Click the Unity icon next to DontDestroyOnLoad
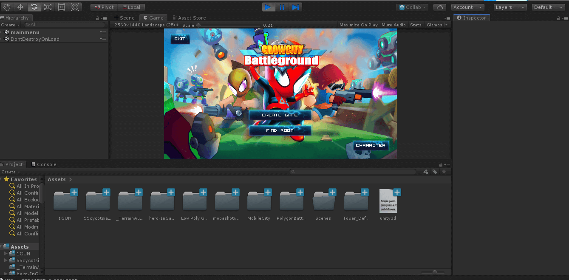Viewport: 569px width, 280px height. point(7,39)
